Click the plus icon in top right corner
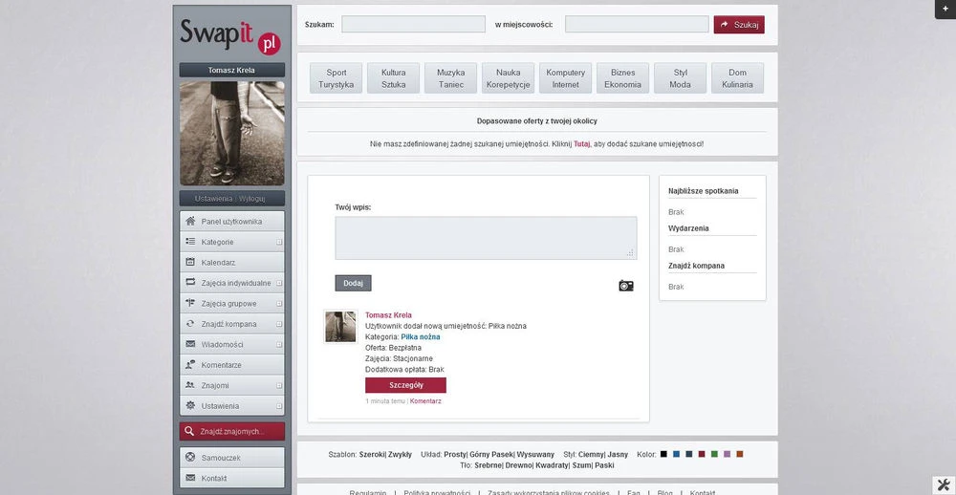Screen dimensions: 956x495 [x=945, y=10]
